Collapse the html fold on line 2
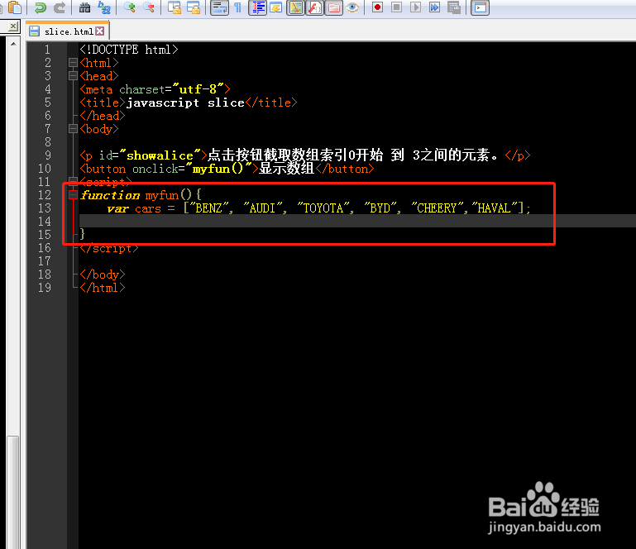 pyautogui.click(x=73, y=63)
